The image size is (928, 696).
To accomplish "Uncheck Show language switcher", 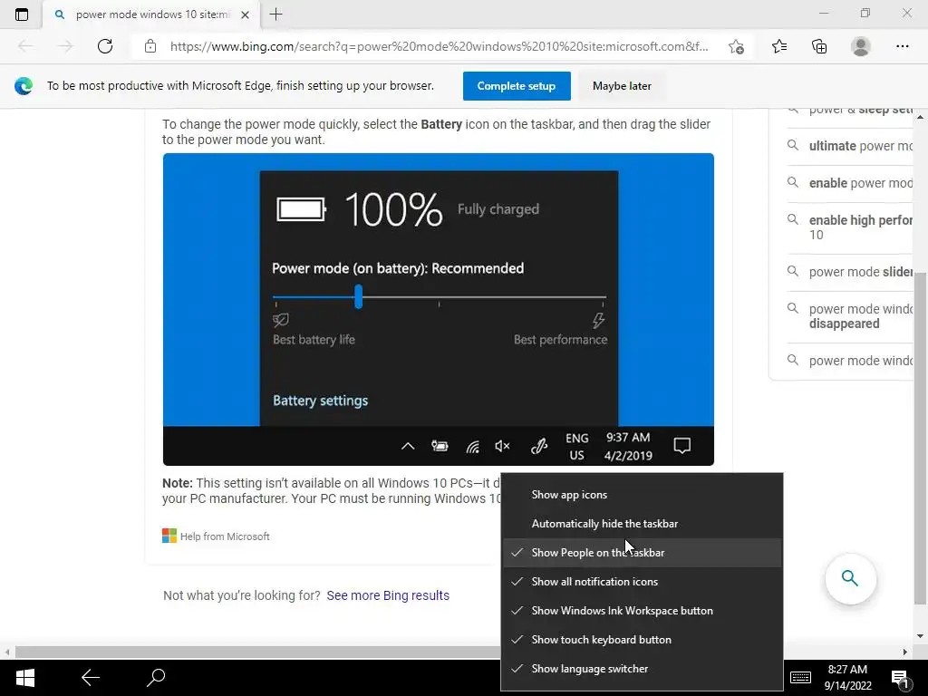I will point(643,669).
